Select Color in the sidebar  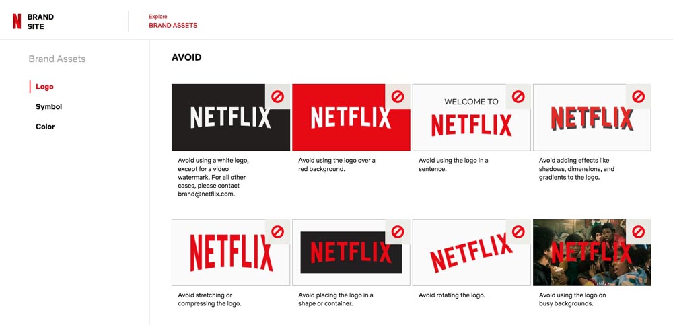click(45, 127)
